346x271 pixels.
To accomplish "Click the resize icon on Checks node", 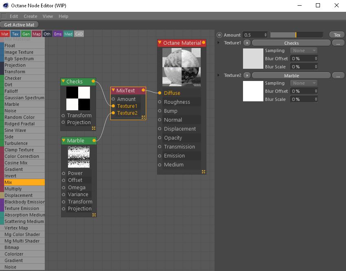I will [x=94, y=128].
